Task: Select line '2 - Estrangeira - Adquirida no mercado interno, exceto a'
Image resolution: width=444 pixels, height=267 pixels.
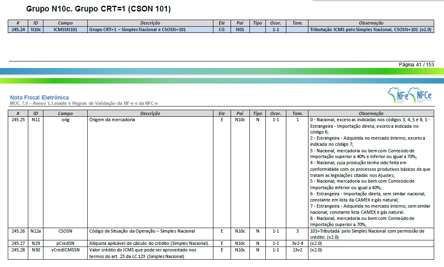Action: click(x=367, y=138)
